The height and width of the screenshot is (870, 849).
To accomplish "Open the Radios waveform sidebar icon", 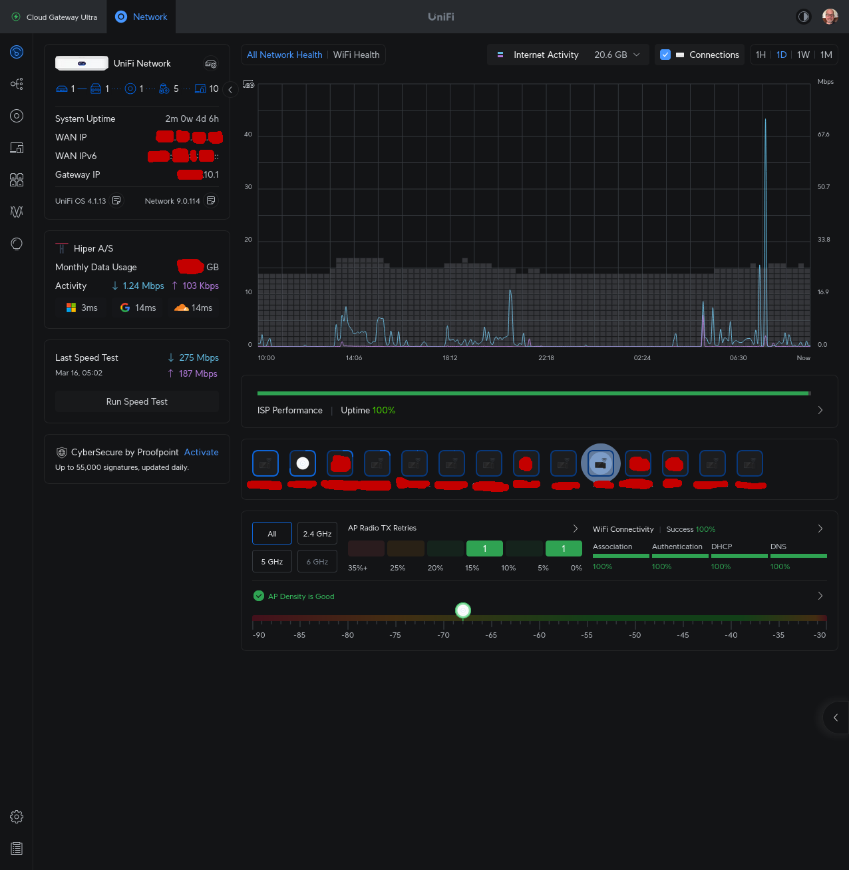I will [x=17, y=212].
